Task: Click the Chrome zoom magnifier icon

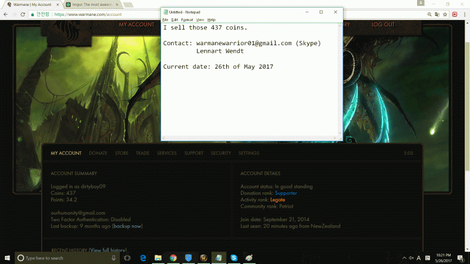Action: tap(429, 14)
